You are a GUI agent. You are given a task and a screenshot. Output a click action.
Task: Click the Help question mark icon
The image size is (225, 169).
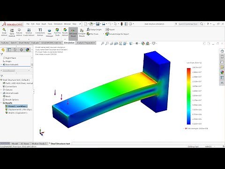click(x=208, y=24)
